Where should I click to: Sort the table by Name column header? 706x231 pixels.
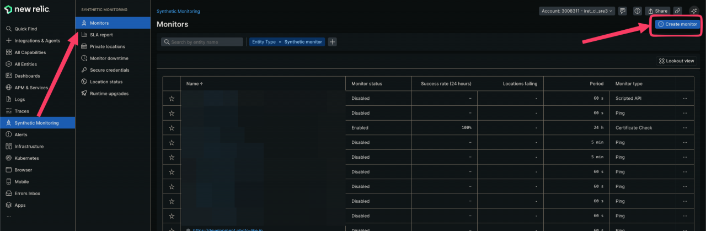pyautogui.click(x=195, y=84)
